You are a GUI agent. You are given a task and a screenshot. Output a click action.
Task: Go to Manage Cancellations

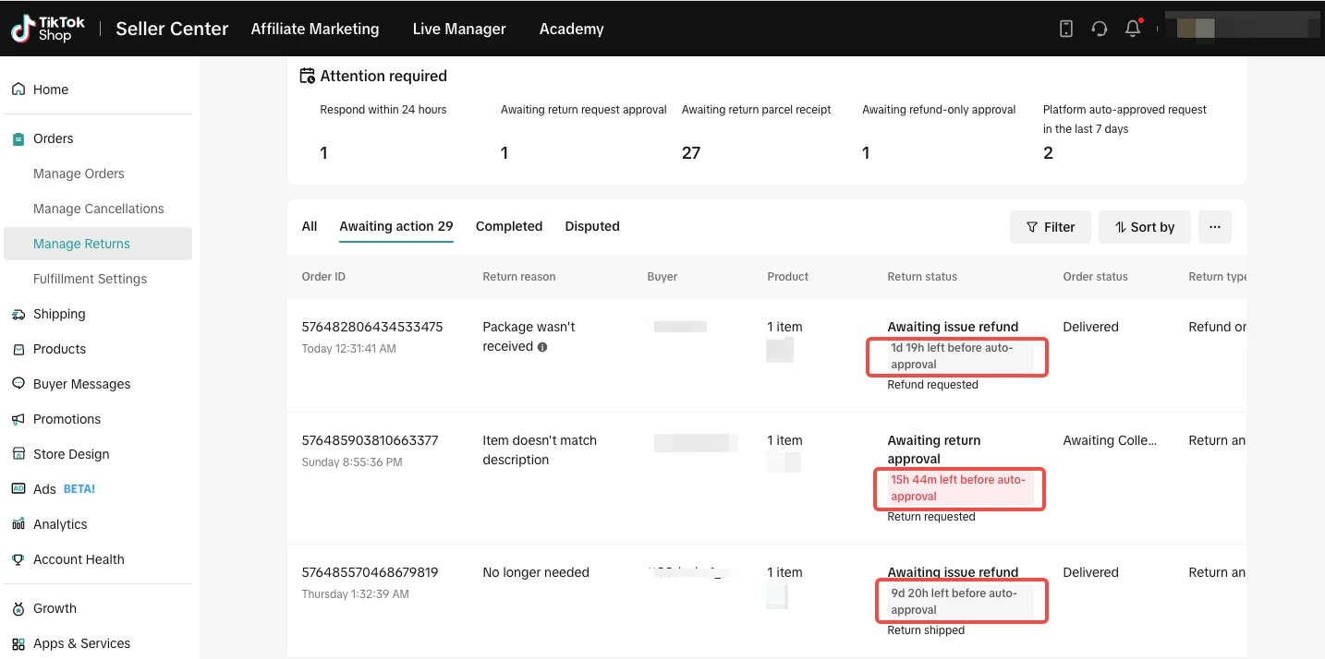(x=98, y=209)
